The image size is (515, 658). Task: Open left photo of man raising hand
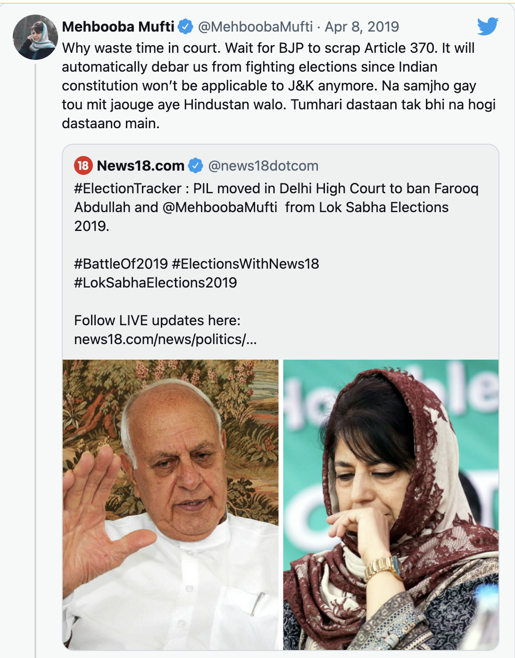pyautogui.click(x=171, y=504)
